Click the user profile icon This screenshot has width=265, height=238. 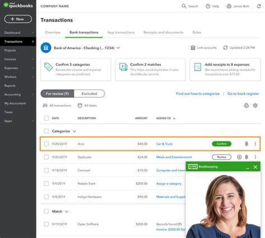[229, 6]
